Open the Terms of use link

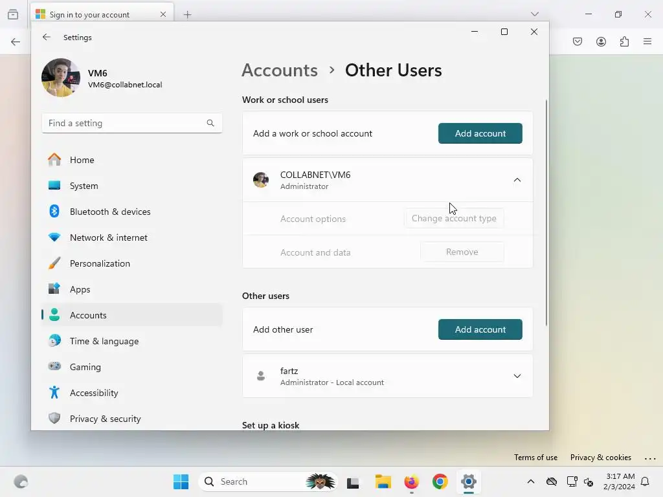point(535,458)
